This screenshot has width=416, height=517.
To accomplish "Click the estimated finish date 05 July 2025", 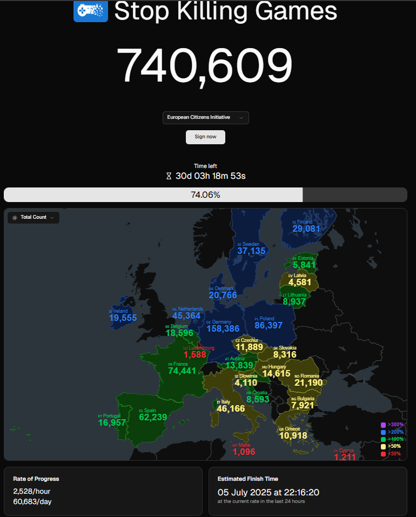I will tap(245, 493).
